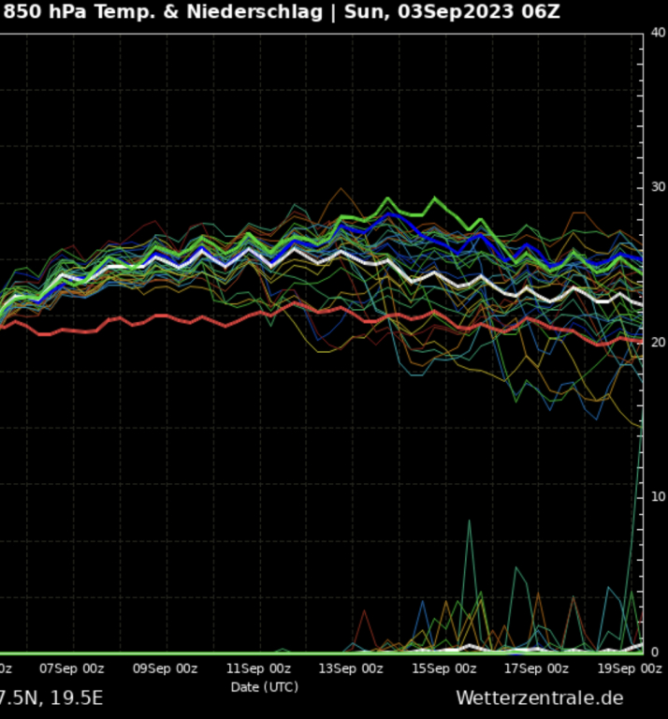Click the tallest teal precipitation spike after 15Sep
The width and height of the screenshot is (668, 719).
[470, 524]
